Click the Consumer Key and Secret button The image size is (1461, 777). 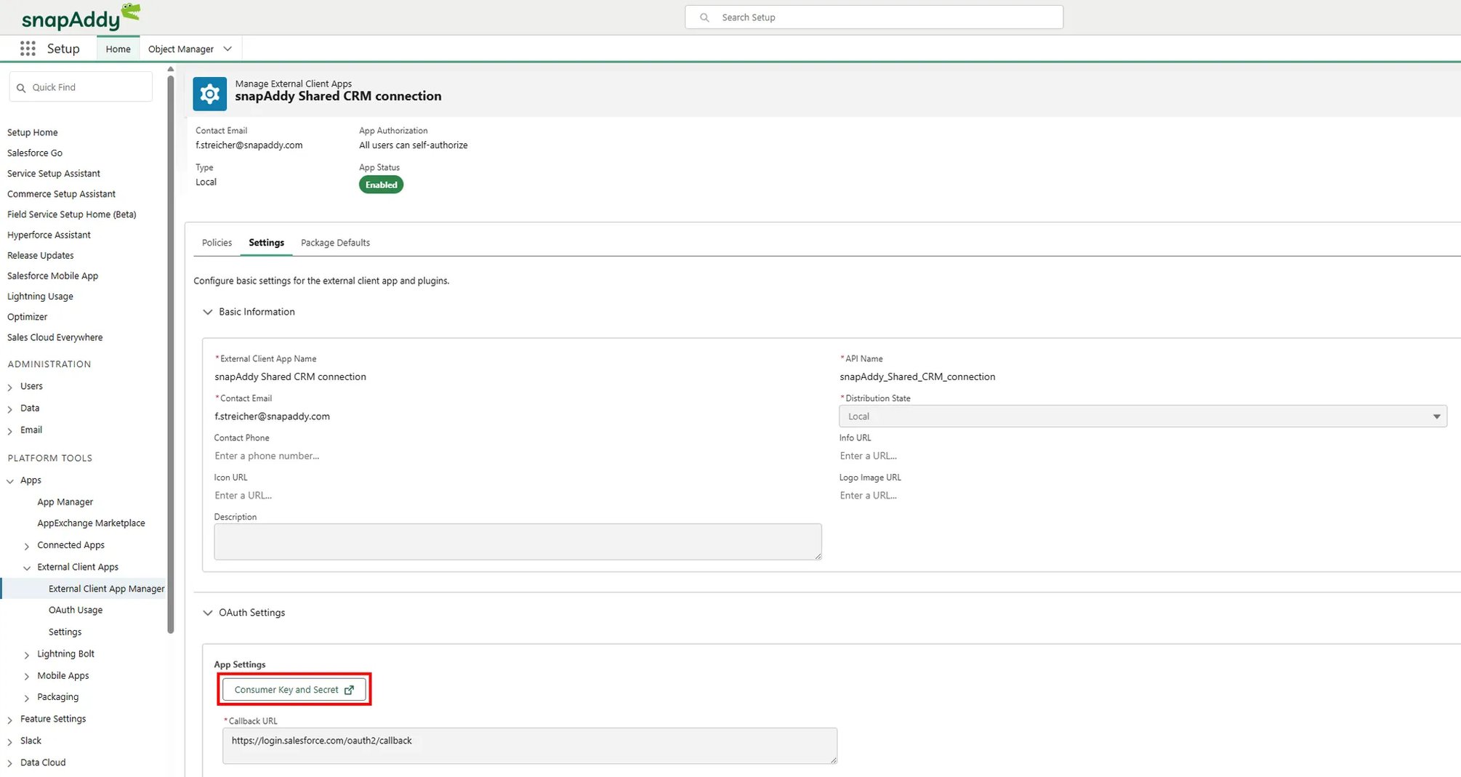[294, 690]
